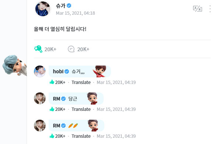
Task: Click the character sticker in RM's 당근 comment
Action: pyautogui.click(x=93, y=98)
